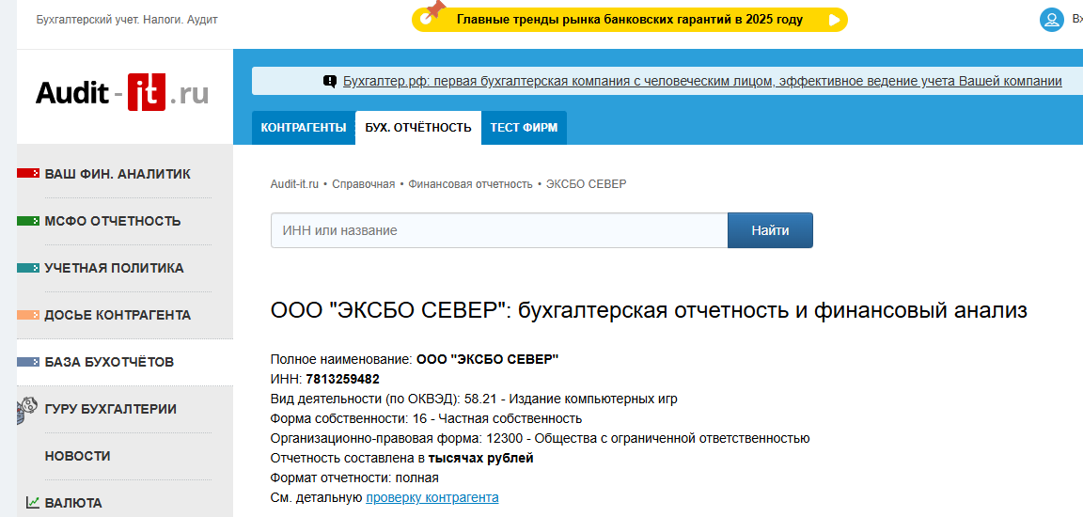
Task: Open the проверку контрагента link
Action: [432, 497]
